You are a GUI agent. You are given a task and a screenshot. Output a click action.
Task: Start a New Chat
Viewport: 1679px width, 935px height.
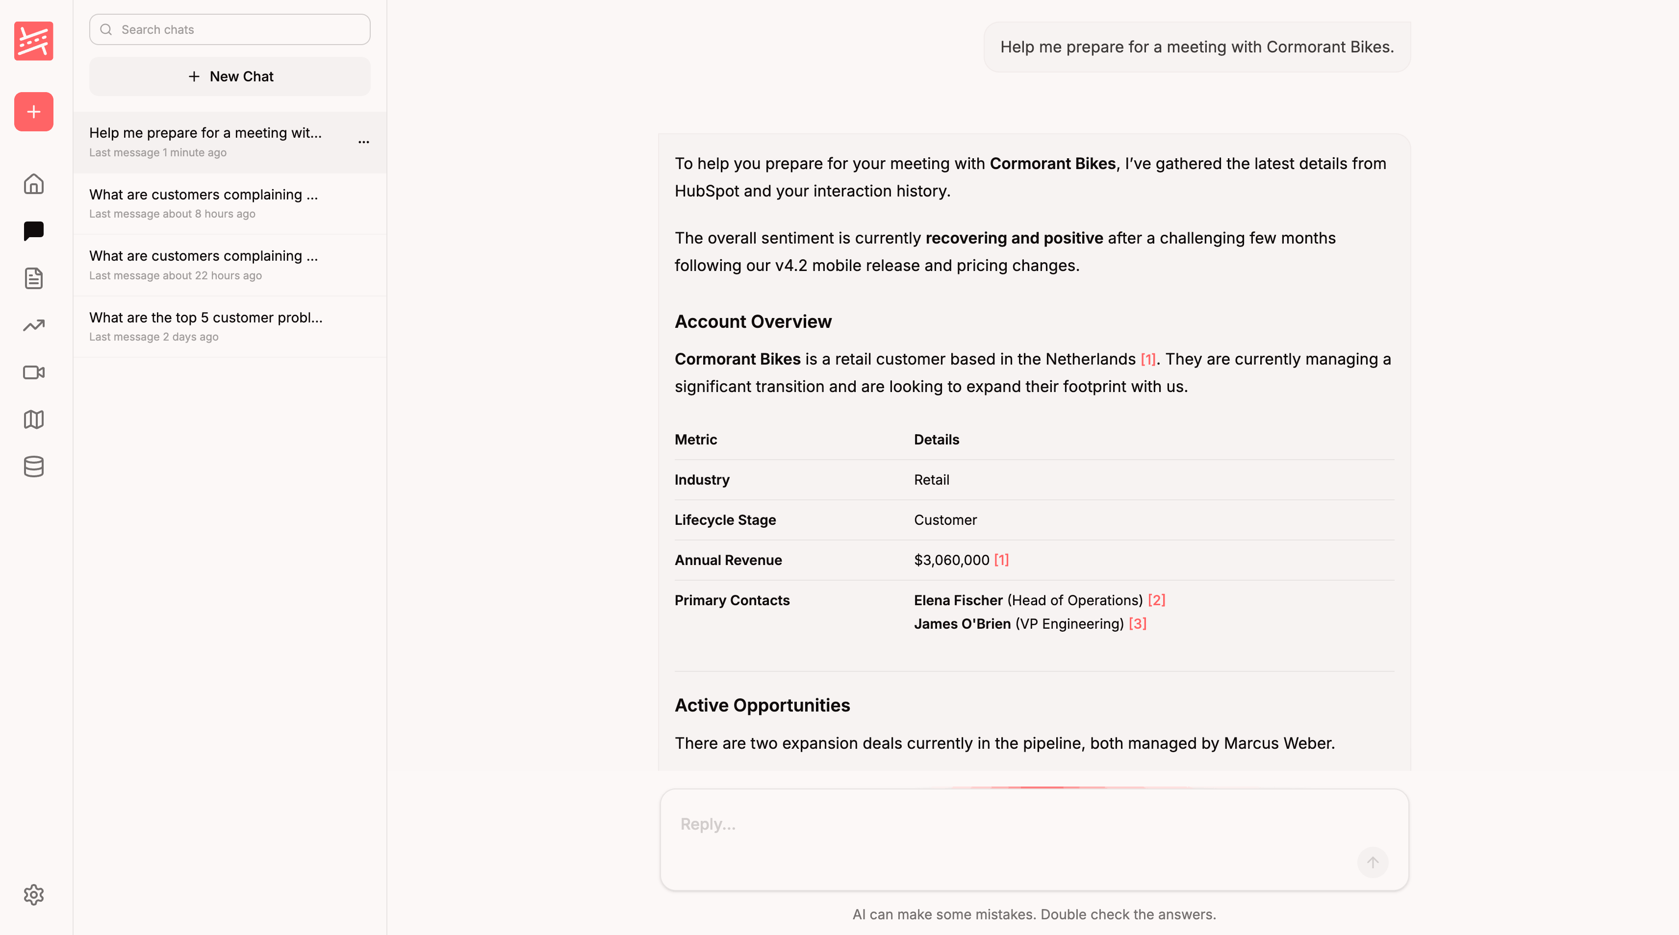230,76
